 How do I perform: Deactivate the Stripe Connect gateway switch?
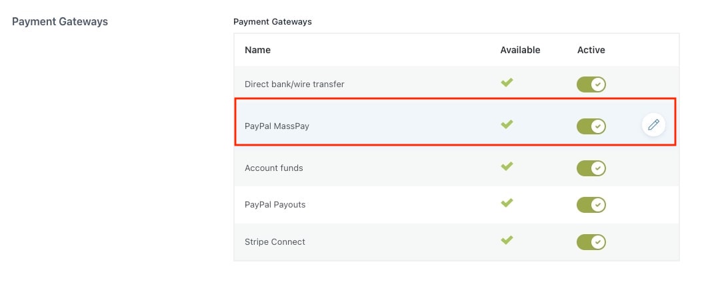pos(591,242)
